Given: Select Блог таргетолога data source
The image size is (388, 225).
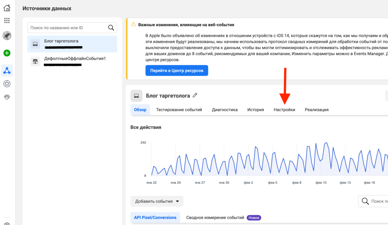Looking at the screenshot, I should click(x=72, y=44).
